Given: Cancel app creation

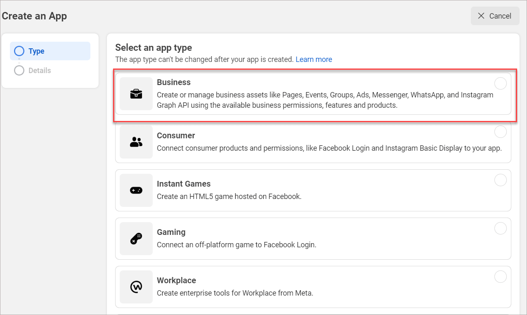Looking at the screenshot, I should [x=495, y=16].
